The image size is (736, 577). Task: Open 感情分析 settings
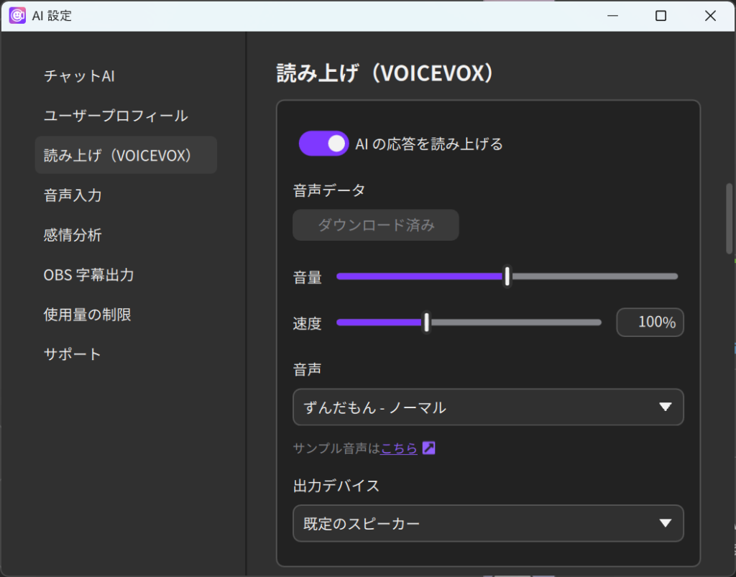coord(73,235)
